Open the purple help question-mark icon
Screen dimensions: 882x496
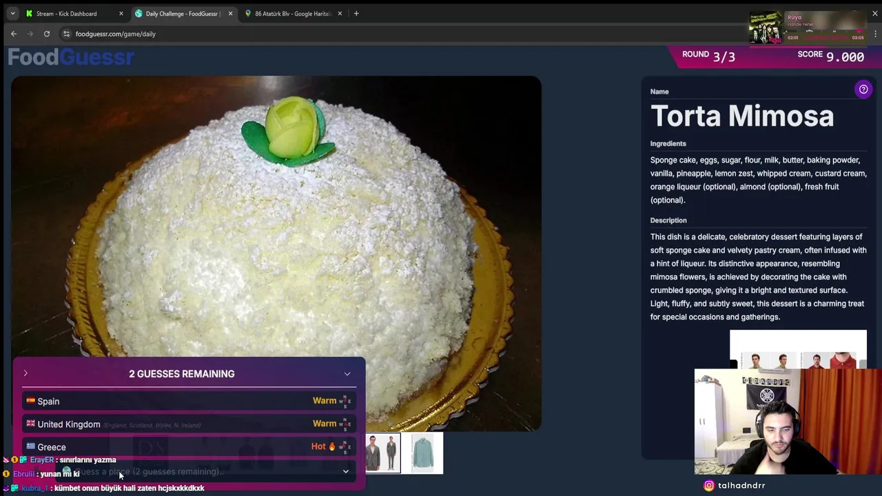pos(863,89)
